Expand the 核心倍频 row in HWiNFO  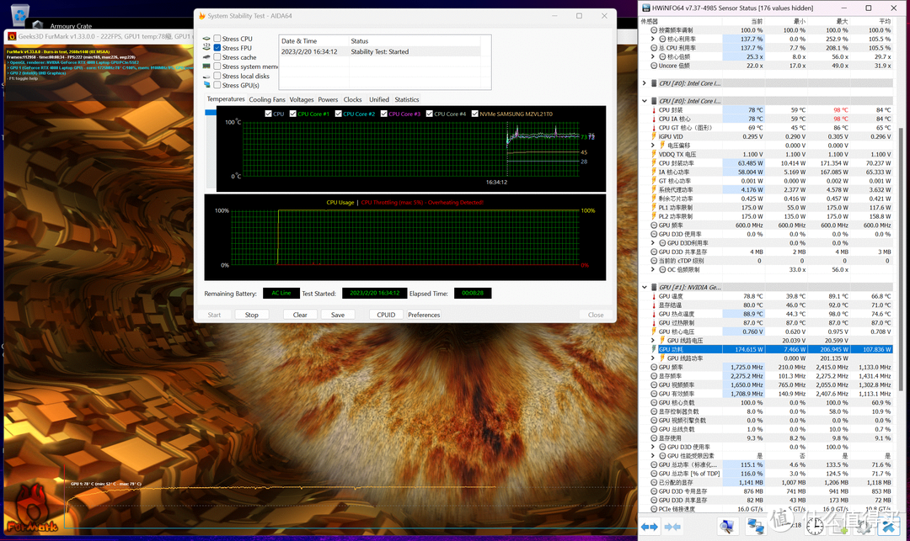pyautogui.click(x=653, y=56)
